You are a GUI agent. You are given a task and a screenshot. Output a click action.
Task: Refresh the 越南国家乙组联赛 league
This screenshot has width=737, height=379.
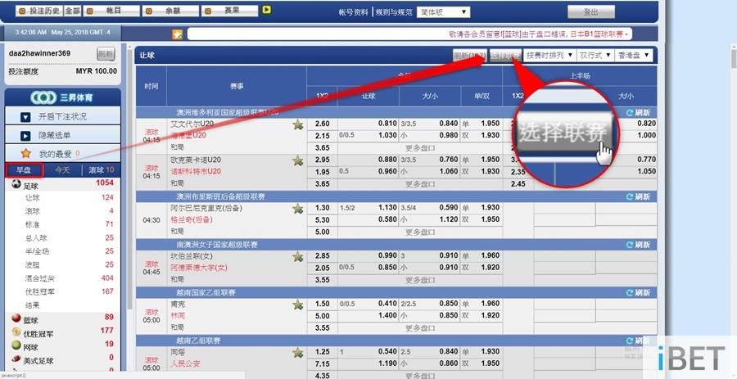pyautogui.click(x=638, y=292)
